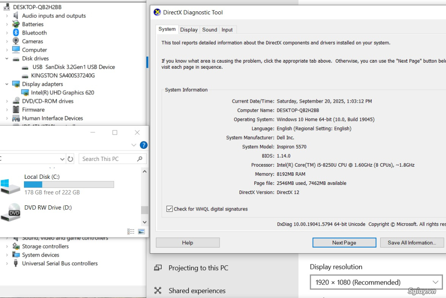Select the KINGSTON SA400S37240G disk icon
This screenshot has width=446, height=298.
pyautogui.click(x=25, y=75)
